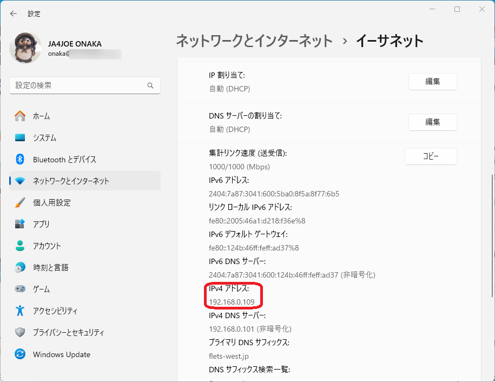
Task: Open Windows Update section
Action: pyautogui.click(x=85, y=354)
